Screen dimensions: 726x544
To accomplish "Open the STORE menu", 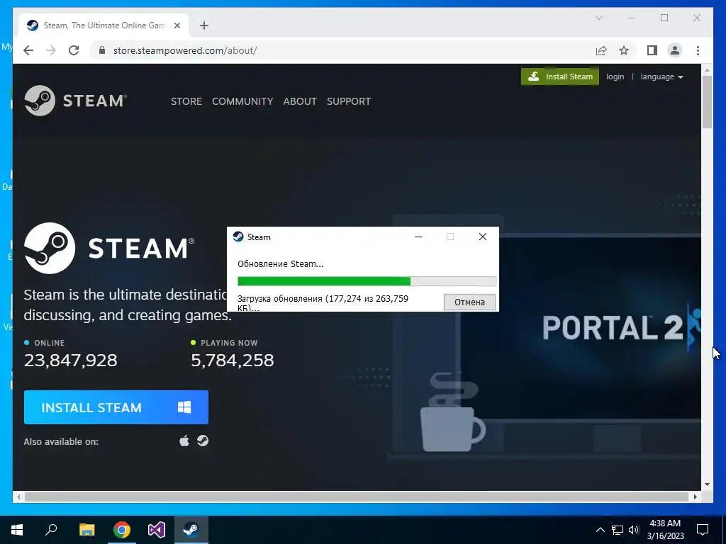I will (x=186, y=101).
